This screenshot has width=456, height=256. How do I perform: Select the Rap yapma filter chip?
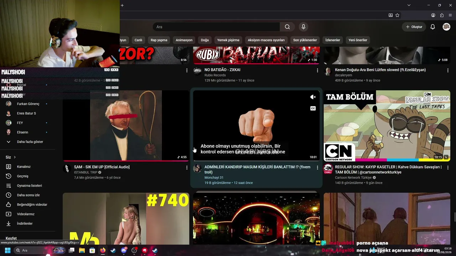[159, 40]
